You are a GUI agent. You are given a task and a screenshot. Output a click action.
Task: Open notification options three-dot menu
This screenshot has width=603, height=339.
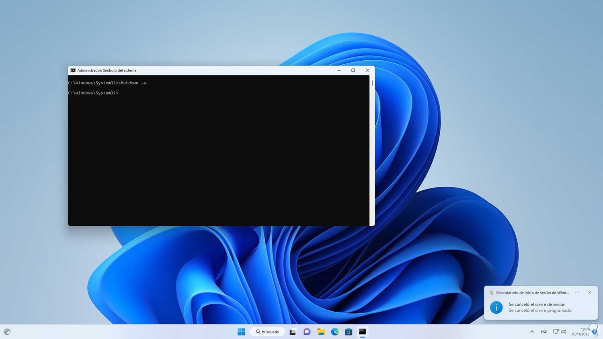click(577, 293)
